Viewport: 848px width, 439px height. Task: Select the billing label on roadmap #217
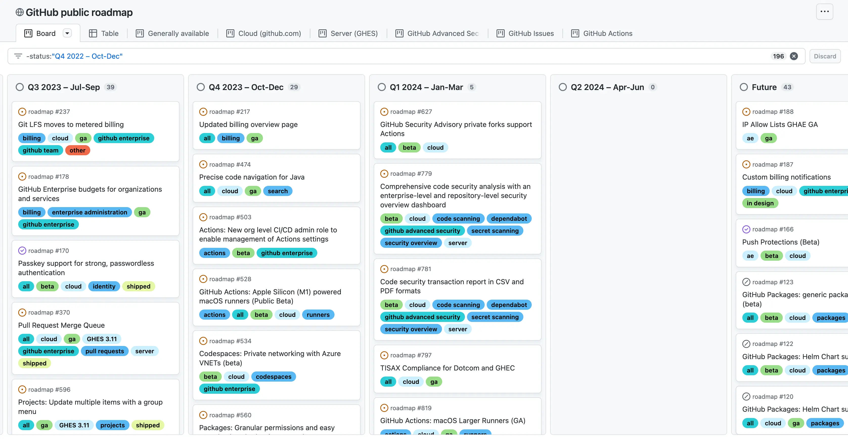click(230, 138)
